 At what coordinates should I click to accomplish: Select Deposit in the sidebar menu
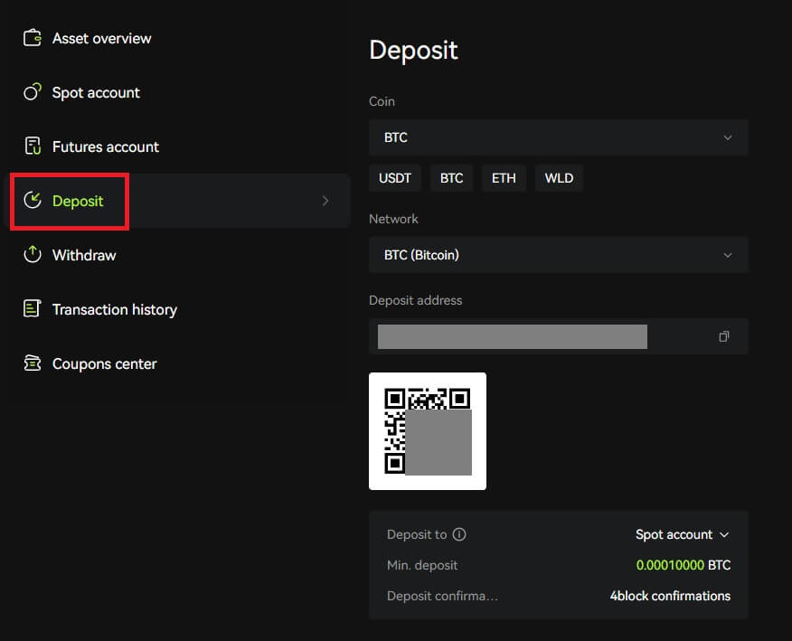(x=79, y=201)
